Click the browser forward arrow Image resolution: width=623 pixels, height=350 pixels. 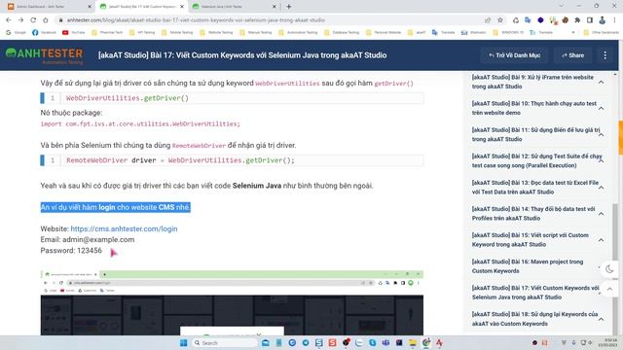tap(20, 19)
